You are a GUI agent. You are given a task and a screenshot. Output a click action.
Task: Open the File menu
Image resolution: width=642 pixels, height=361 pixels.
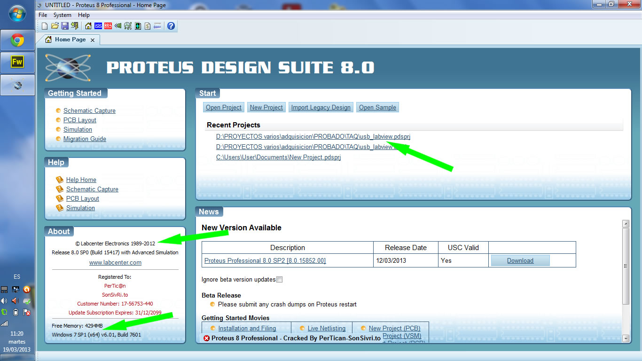(43, 15)
